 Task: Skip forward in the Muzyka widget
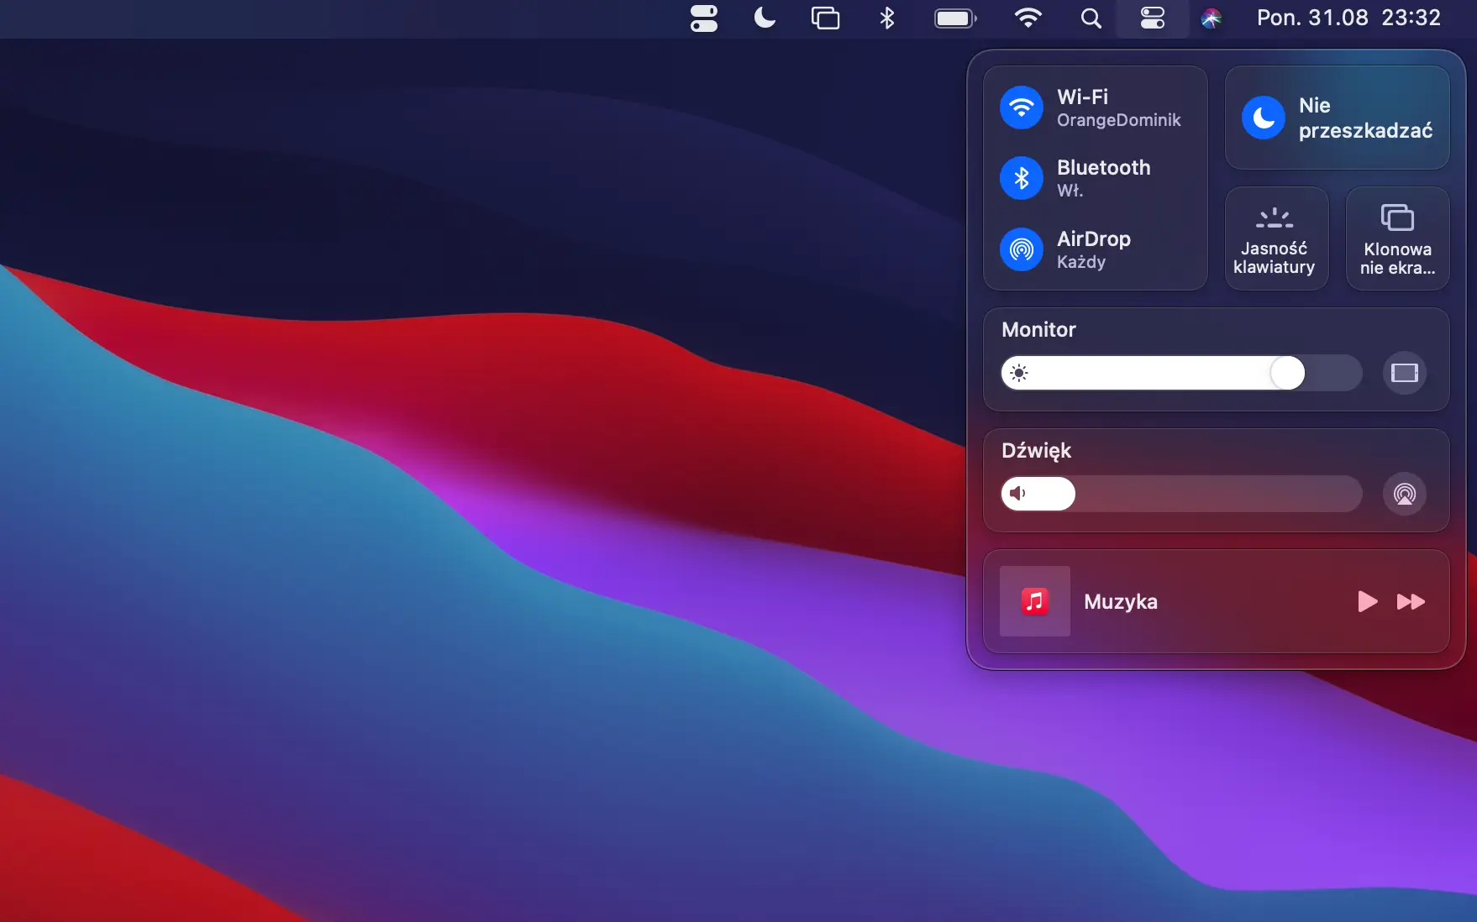pyautogui.click(x=1411, y=601)
